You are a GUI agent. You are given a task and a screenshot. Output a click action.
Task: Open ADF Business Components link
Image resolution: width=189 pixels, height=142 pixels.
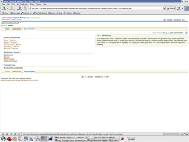[x=13, y=68]
